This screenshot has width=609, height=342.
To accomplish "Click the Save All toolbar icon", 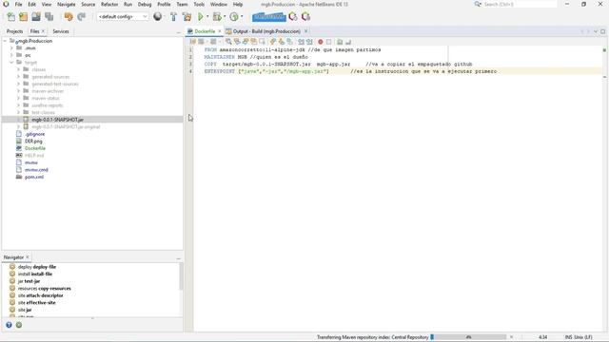I will click(x=49, y=17).
